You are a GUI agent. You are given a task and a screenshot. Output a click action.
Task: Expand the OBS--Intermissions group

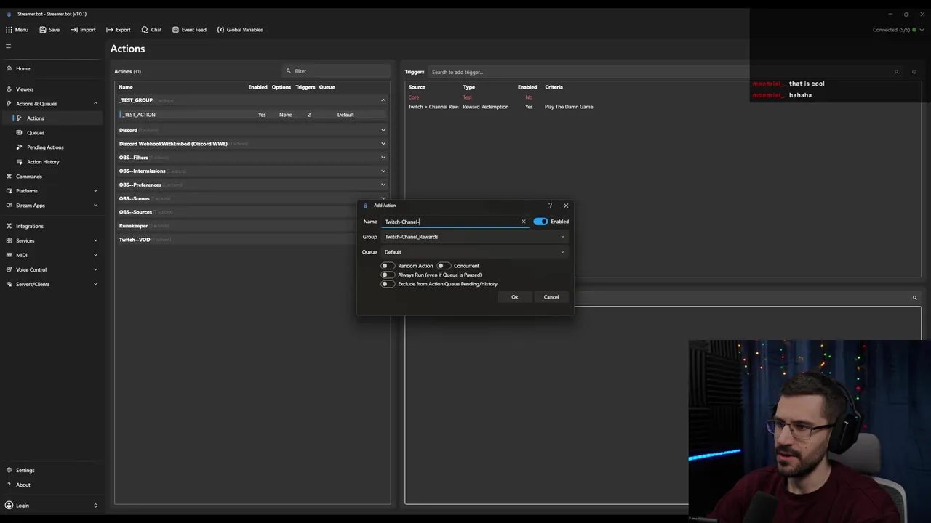(383, 171)
